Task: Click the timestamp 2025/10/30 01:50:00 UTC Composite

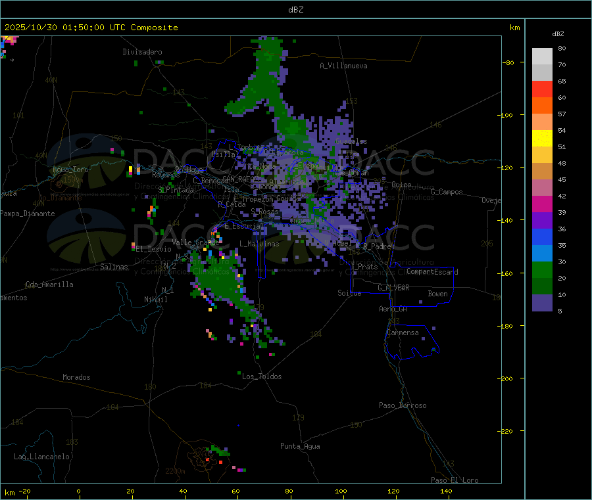Action: click(91, 28)
